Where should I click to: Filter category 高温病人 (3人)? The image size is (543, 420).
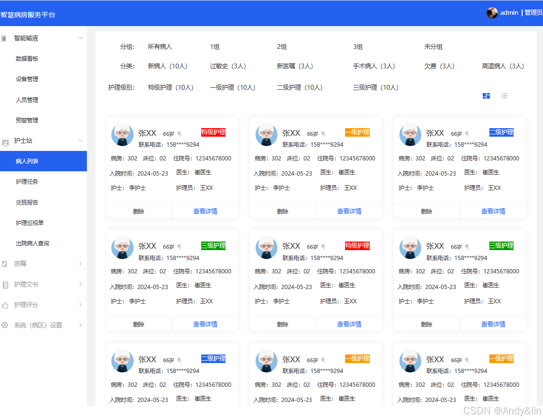tap(503, 66)
